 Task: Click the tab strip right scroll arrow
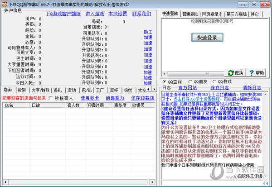[x=154, y=90]
